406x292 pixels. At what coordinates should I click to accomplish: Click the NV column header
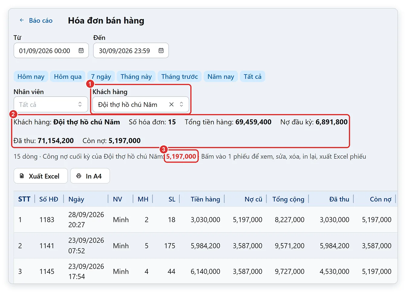click(118, 199)
